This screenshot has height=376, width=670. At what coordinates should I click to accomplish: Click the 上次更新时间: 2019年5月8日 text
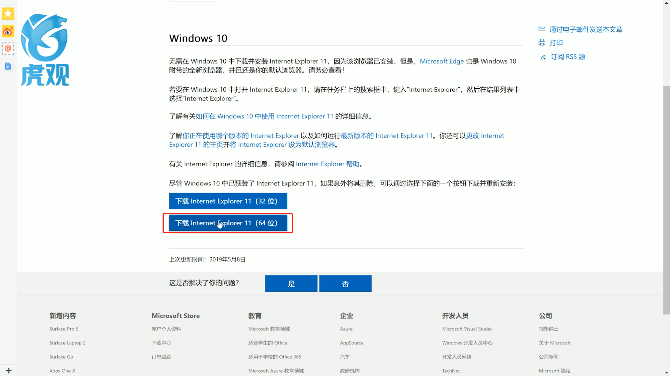point(207,259)
